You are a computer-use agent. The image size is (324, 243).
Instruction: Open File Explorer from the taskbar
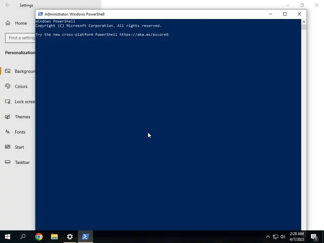pos(54,237)
